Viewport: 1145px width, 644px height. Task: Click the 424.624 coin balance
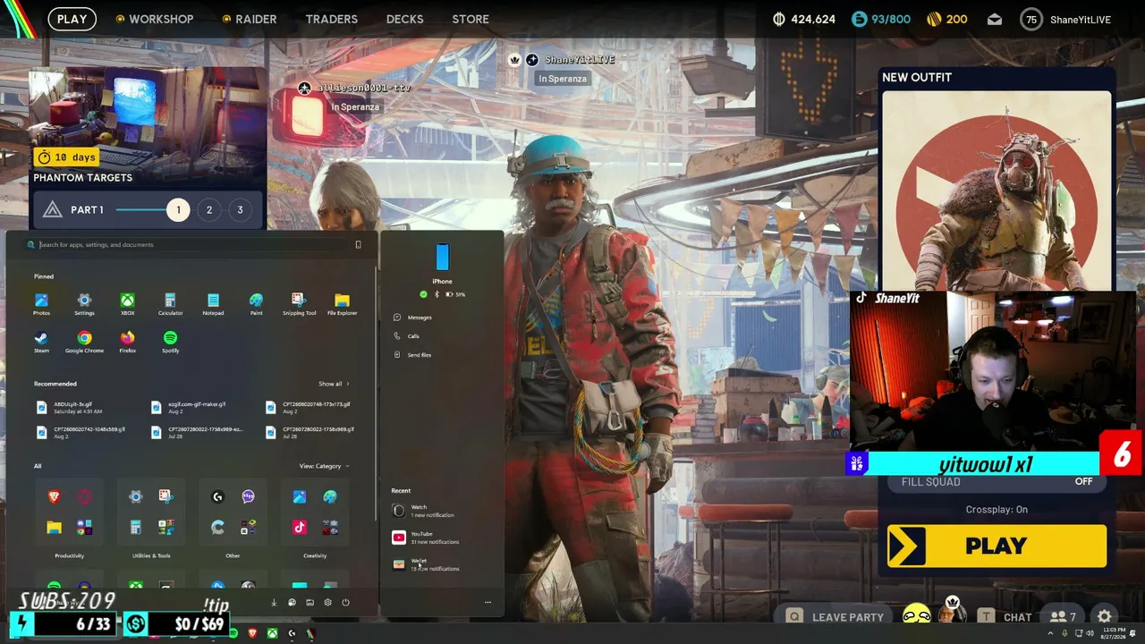[x=803, y=19]
